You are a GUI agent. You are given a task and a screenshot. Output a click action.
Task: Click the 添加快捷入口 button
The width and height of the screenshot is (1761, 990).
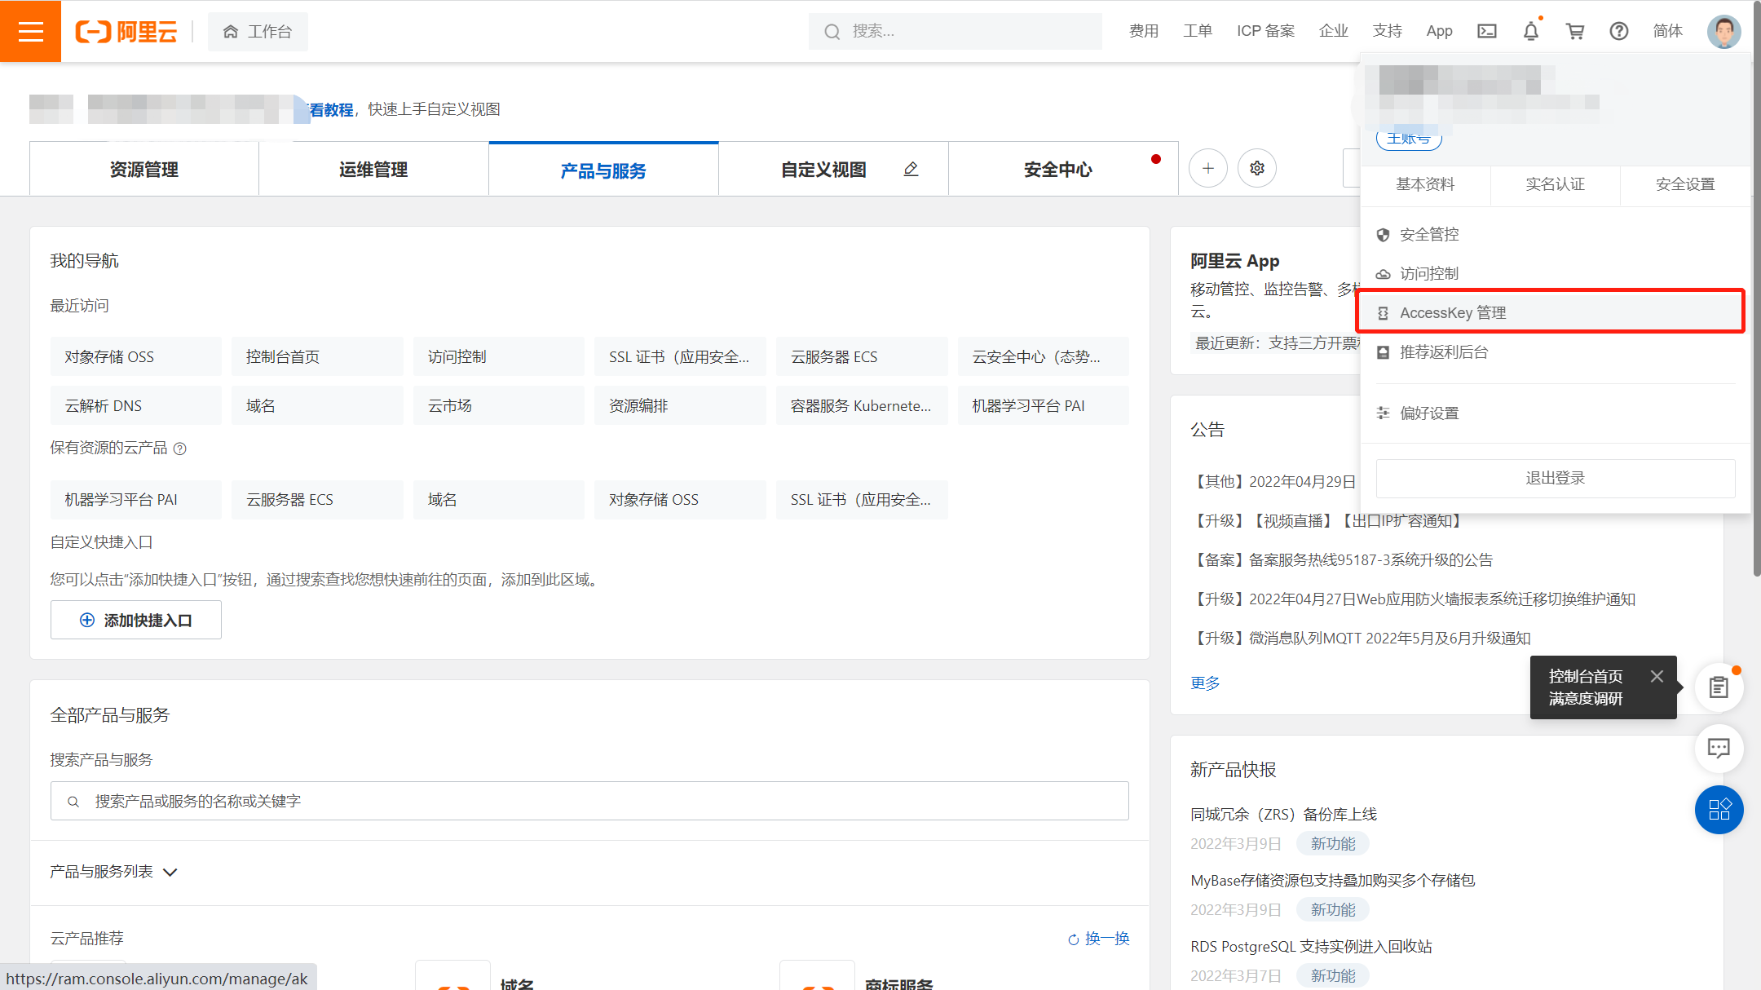(x=136, y=620)
